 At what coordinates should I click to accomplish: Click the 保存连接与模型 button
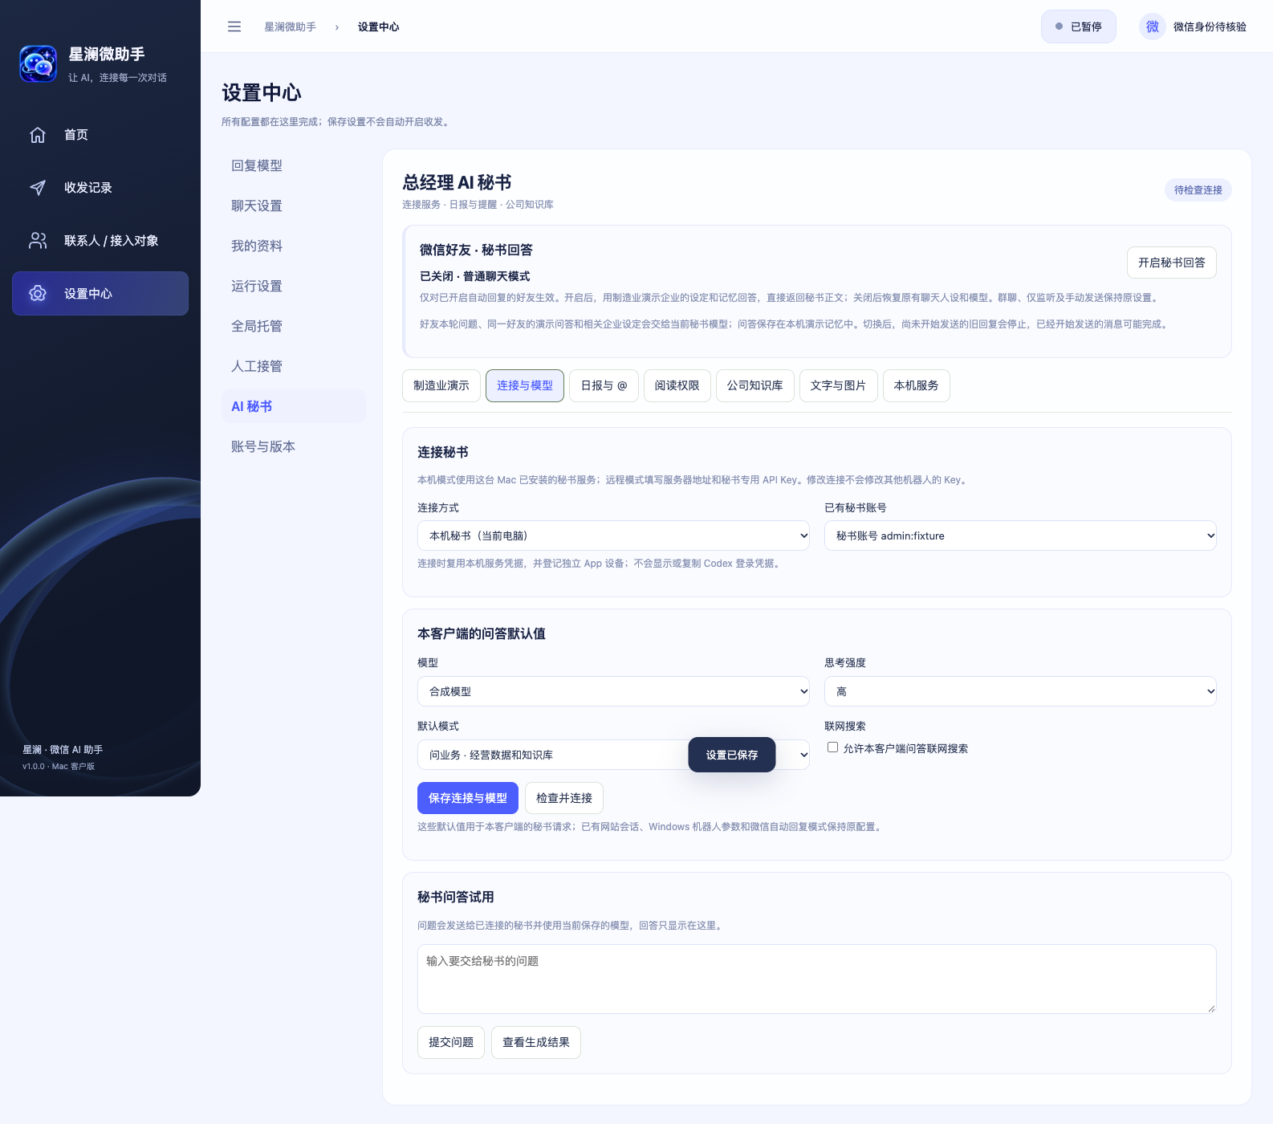coord(468,798)
